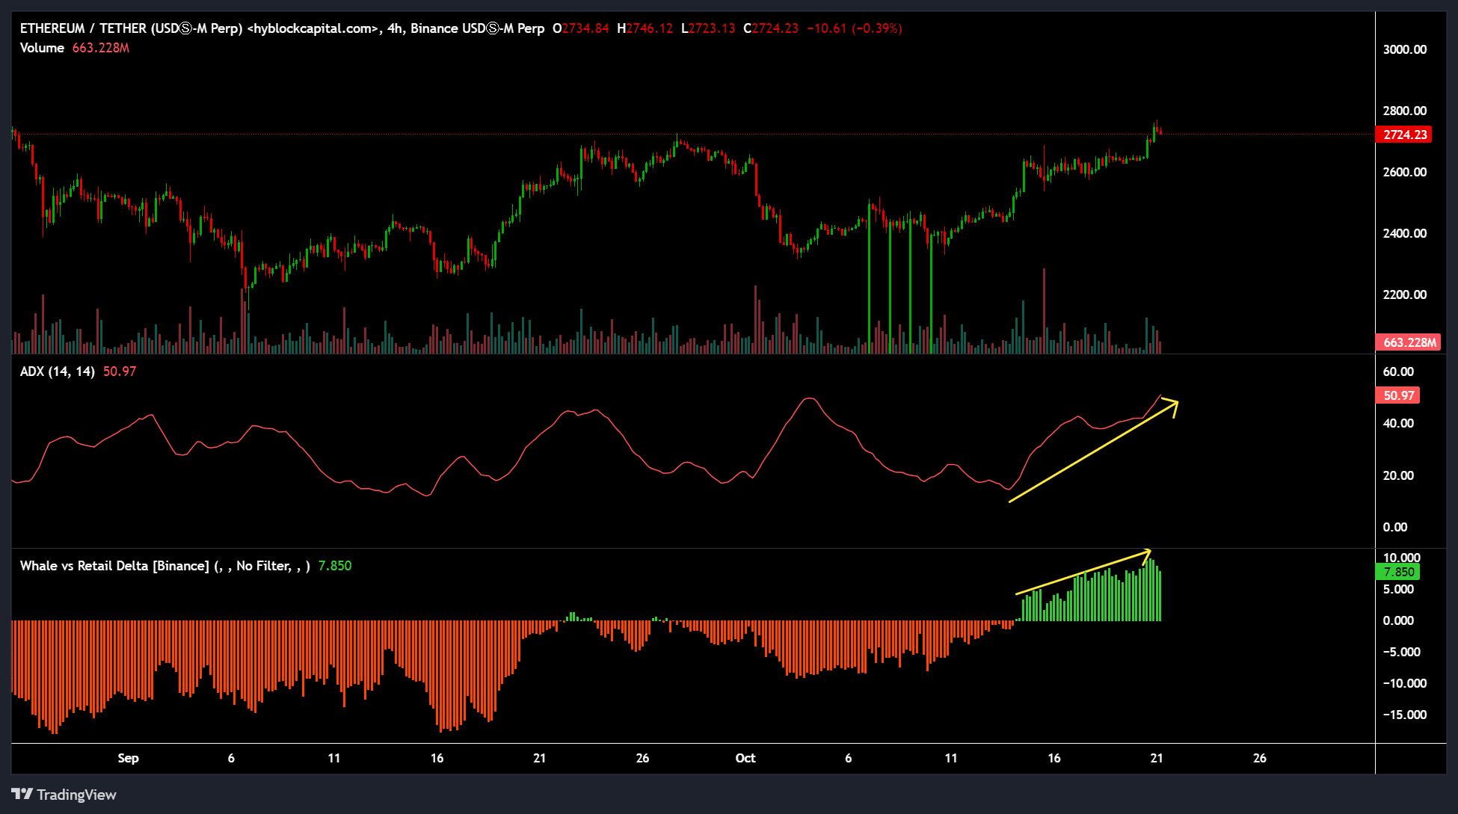The height and width of the screenshot is (814, 1458).
Task: Click the -15.000 delta axis label
Action: click(x=1404, y=715)
